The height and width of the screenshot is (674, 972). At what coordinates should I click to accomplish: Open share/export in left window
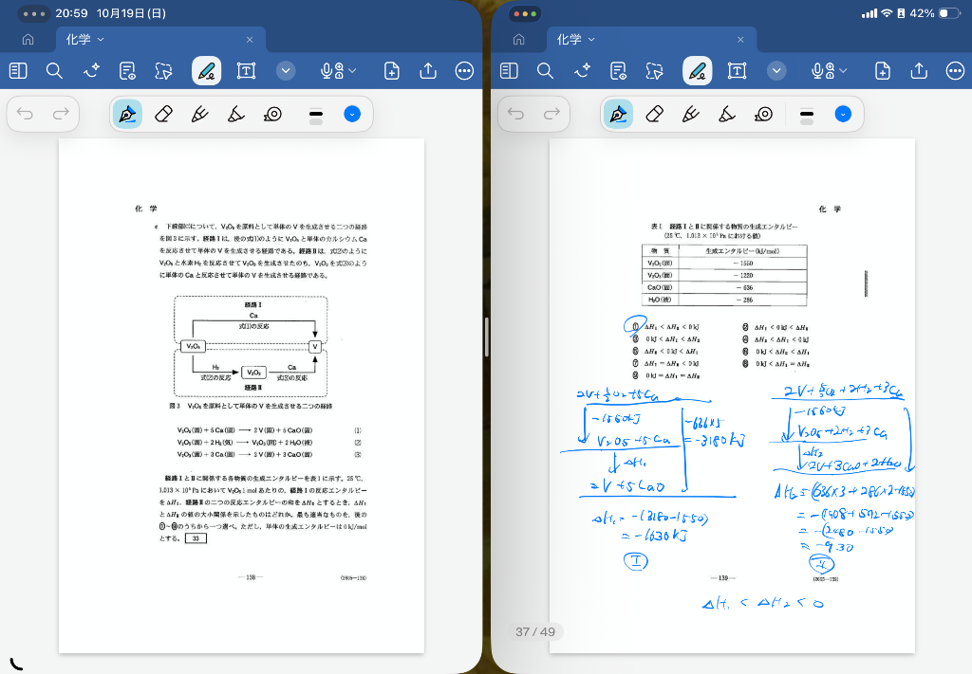[x=428, y=71]
